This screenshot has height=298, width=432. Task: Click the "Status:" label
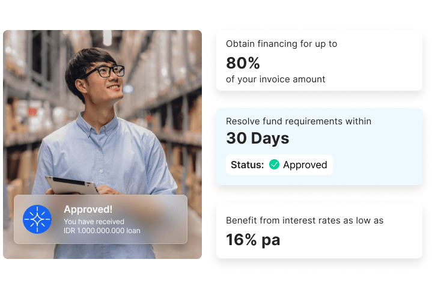click(x=247, y=165)
